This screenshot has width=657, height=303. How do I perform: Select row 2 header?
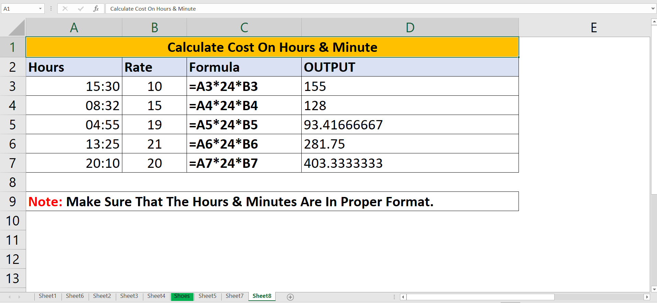pos(13,67)
